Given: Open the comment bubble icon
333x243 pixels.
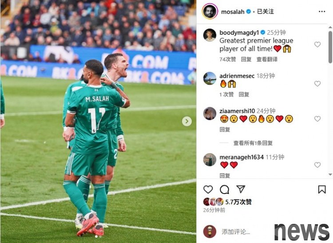Looking at the screenshot, I should [x=224, y=190].
